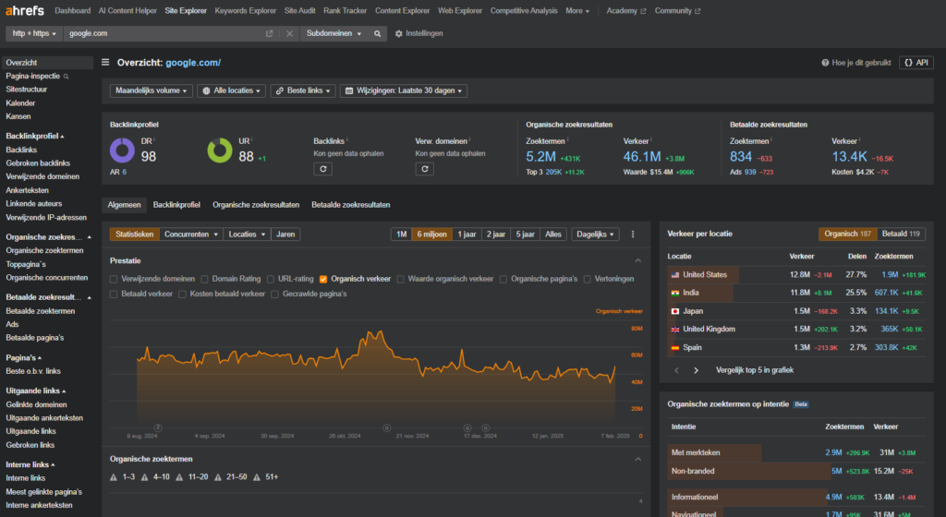The height and width of the screenshot is (517, 946).
Task: Toggle the hamburger menu beside Overzicht
Action: tap(105, 63)
